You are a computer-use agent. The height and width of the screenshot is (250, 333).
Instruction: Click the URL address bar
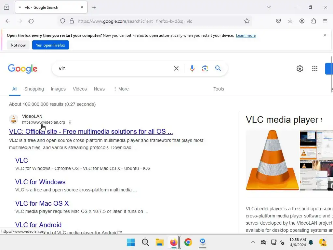[155, 21]
